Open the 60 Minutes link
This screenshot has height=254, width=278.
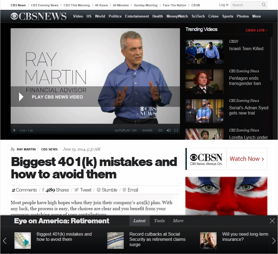click(121, 5)
